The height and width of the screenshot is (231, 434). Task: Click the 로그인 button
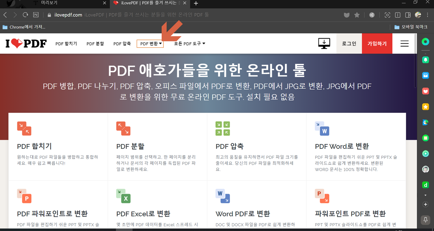[349, 44]
